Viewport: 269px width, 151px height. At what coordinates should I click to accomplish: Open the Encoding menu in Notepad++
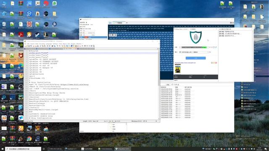42,44
